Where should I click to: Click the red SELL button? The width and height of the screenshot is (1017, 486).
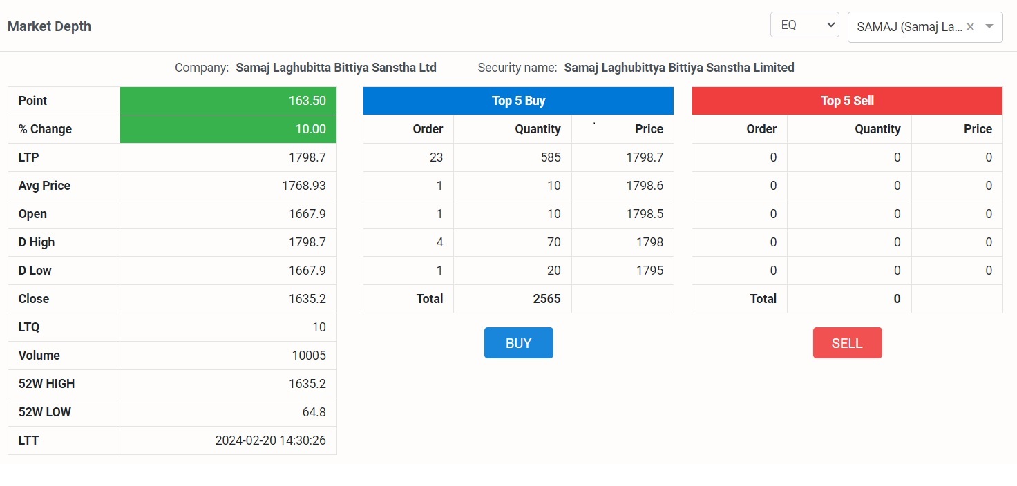tap(848, 343)
